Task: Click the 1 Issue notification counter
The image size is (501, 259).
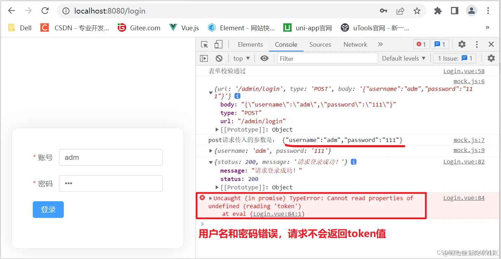Action: 454,58
